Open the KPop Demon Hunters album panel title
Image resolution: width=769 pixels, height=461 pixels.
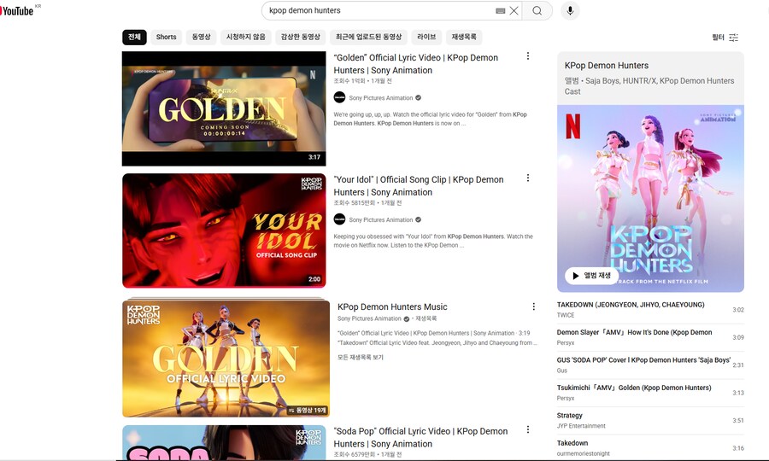pos(606,65)
